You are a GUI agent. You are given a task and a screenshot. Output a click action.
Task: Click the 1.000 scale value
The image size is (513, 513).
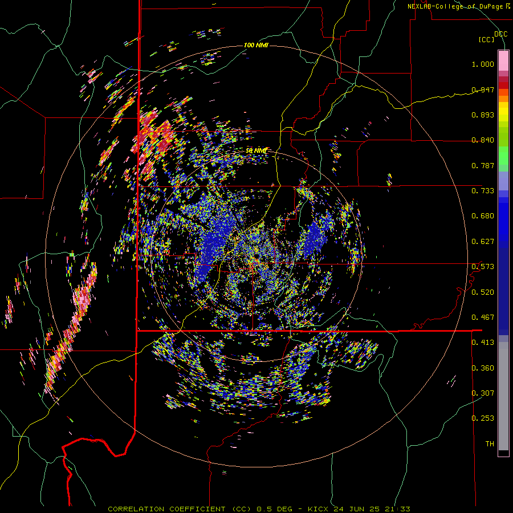(483, 64)
